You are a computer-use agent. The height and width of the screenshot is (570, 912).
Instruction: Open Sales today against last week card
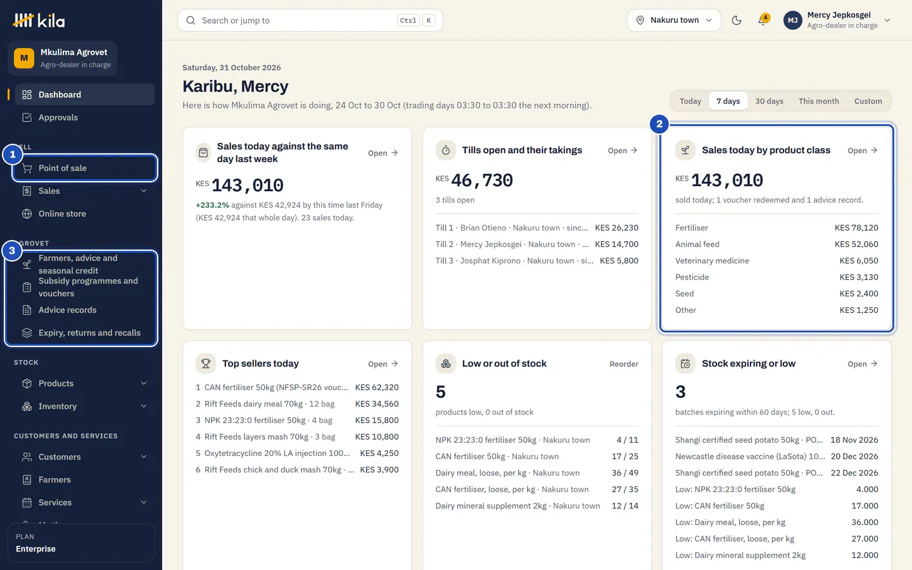coord(383,153)
